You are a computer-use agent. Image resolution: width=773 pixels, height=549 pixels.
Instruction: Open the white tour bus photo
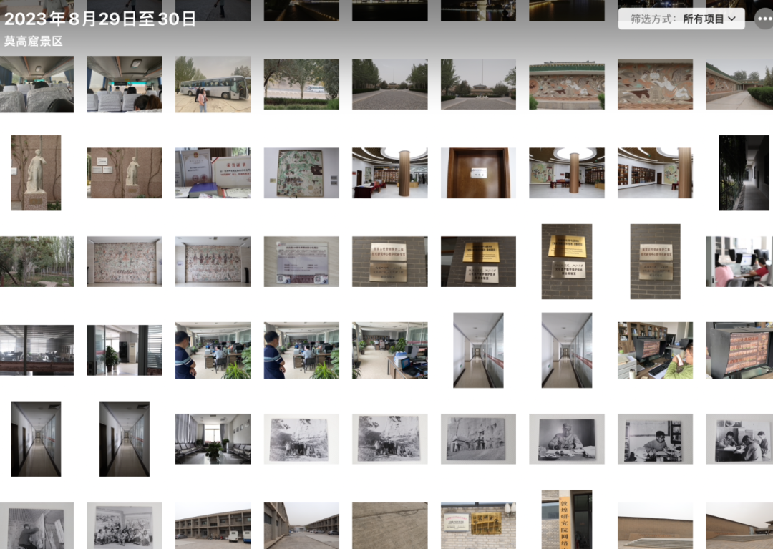click(x=213, y=84)
